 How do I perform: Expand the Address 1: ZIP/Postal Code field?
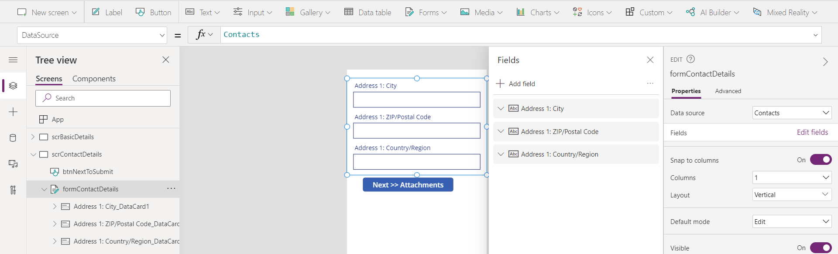[x=501, y=131]
